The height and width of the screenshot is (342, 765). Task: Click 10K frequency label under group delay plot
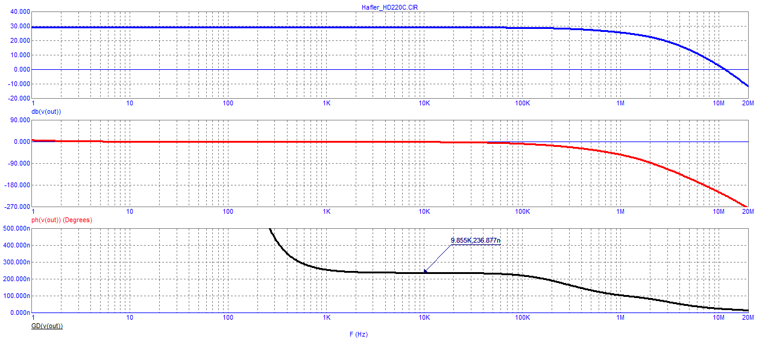pyautogui.click(x=424, y=318)
